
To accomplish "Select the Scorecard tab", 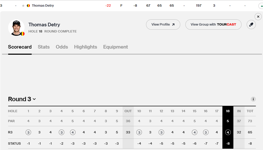I will pos(20,47).
